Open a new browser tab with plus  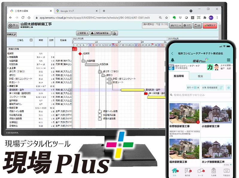(x=104, y=11)
